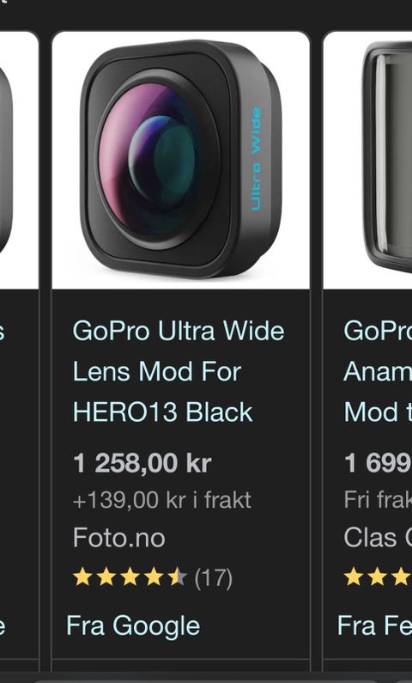Open the Clas O... seller name
The image size is (412, 683).
pos(378,538)
